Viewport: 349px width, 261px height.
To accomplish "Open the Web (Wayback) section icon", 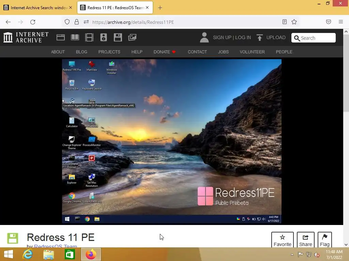I will [x=61, y=37].
